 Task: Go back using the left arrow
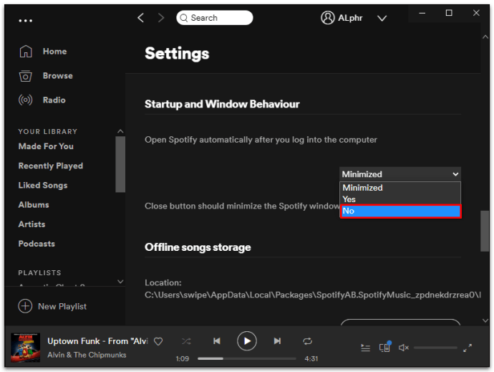[x=141, y=18]
